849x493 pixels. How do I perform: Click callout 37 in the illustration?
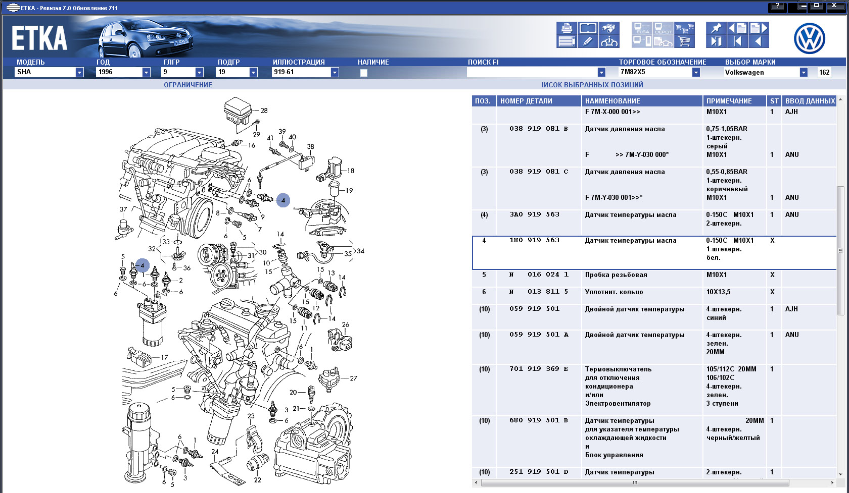coord(123,209)
